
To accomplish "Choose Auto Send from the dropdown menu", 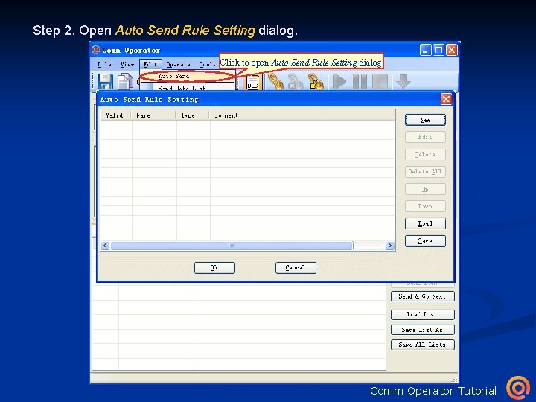I will (188, 76).
